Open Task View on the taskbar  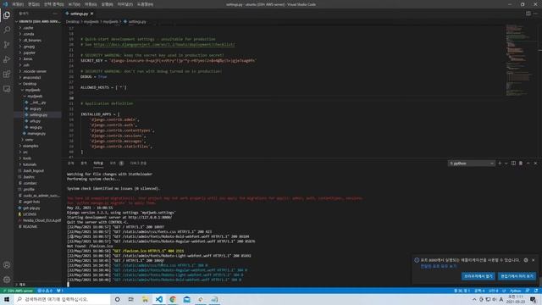(x=131, y=299)
